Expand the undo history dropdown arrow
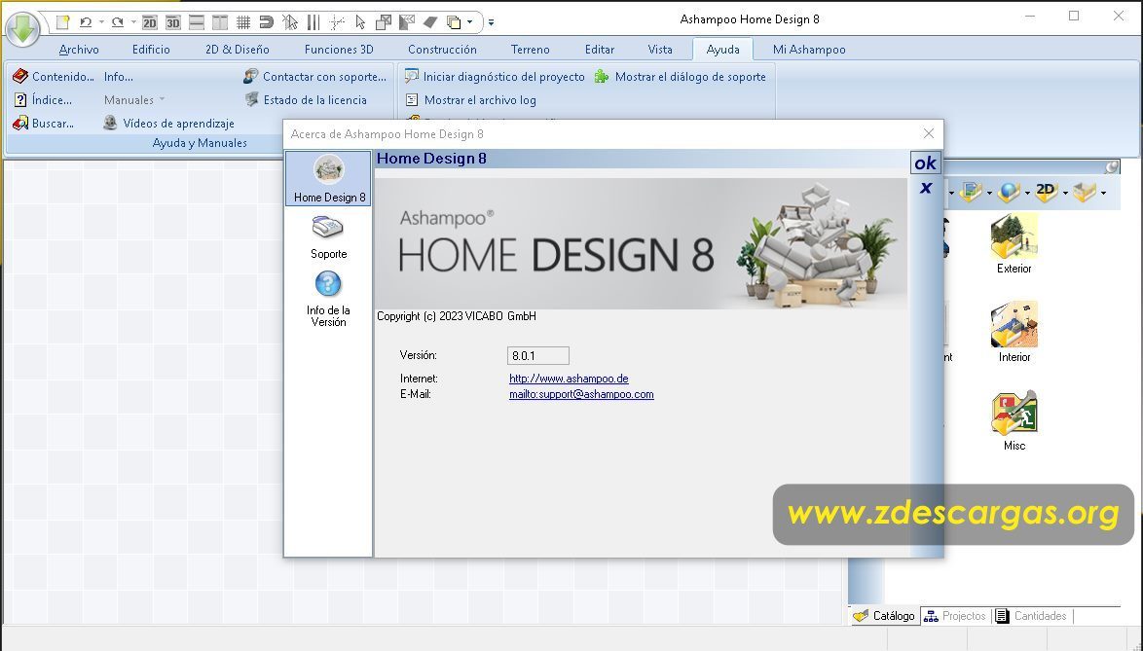Viewport: 1143px width, 651px height. coord(101,22)
